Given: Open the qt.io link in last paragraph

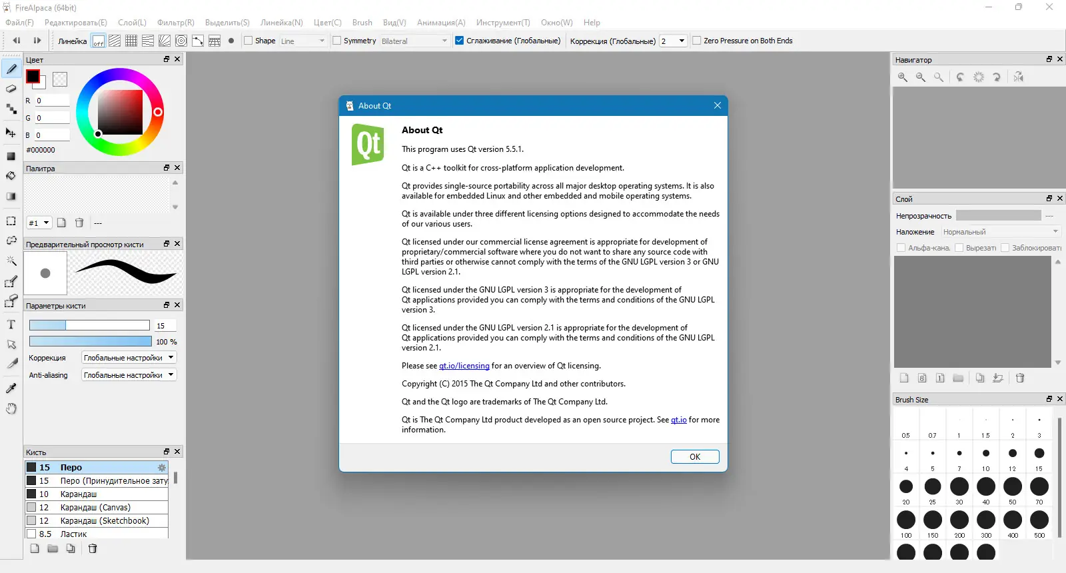Looking at the screenshot, I should (679, 420).
